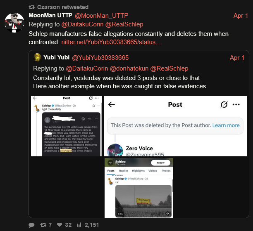Click the retweet icon with count 7
This screenshot has height=231, width=253.
(x=43, y=225)
